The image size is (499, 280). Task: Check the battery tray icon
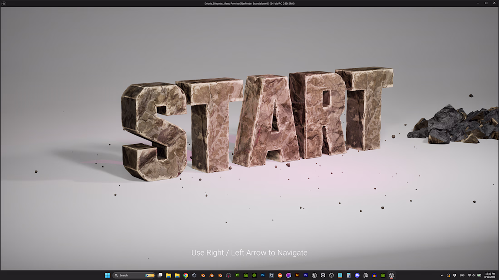(479, 275)
